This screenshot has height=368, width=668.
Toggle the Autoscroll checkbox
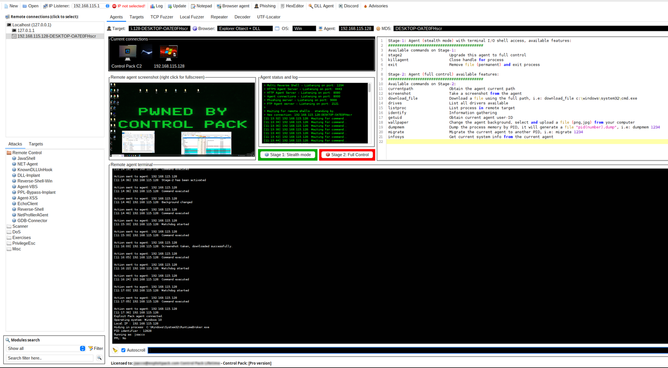123,350
